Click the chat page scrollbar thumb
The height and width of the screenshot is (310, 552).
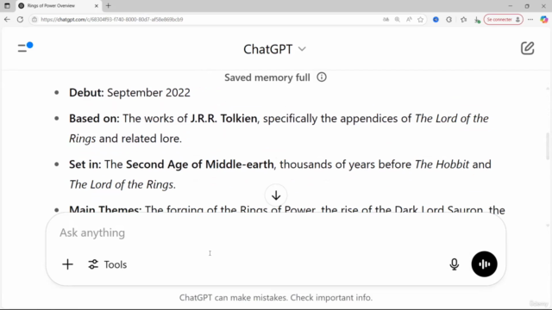(548, 146)
